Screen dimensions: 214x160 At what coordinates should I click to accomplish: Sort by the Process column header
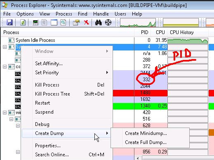point(67,32)
